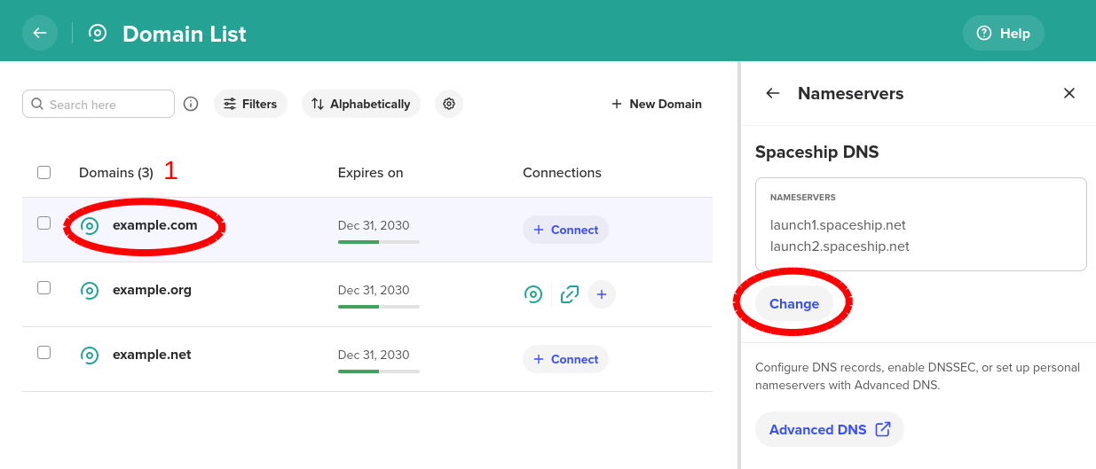Check the box for example.net
The height and width of the screenshot is (469, 1096).
click(x=43, y=353)
